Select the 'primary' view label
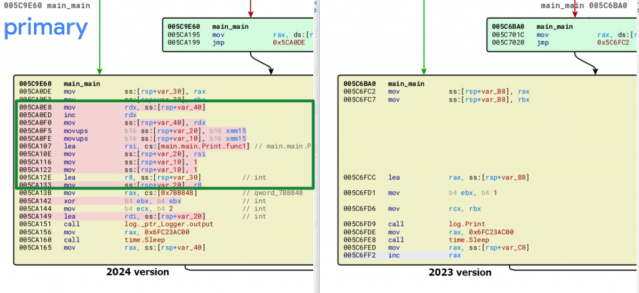639x293 pixels. [x=46, y=28]
